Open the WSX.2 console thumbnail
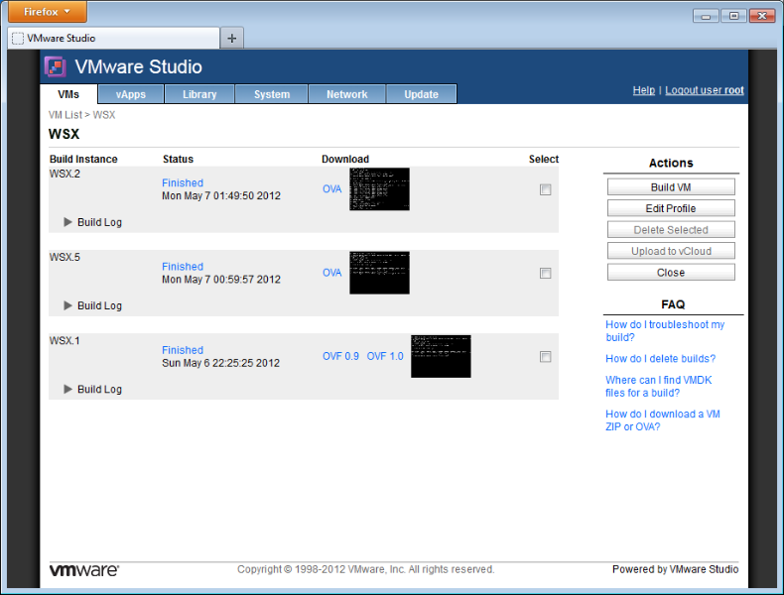The height and width of the screenshot is (595, 784). (x=379, y=188)
